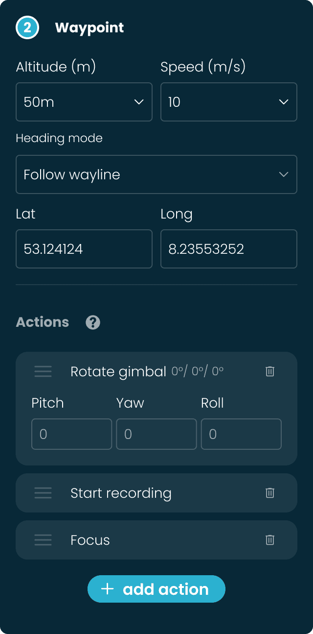Click the Actions help question mark icon
This screenshot has height=634, width=313.
click(x=92, y=322)
